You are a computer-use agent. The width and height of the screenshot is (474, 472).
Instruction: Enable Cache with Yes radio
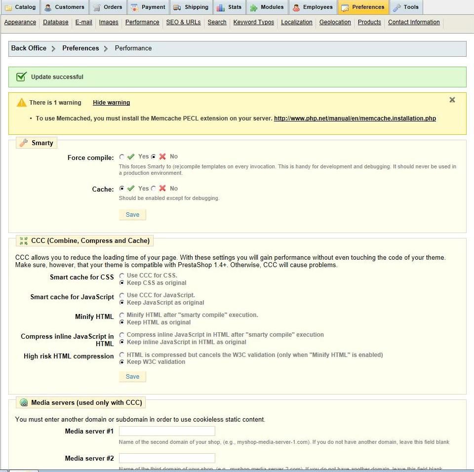pos(121,189)
